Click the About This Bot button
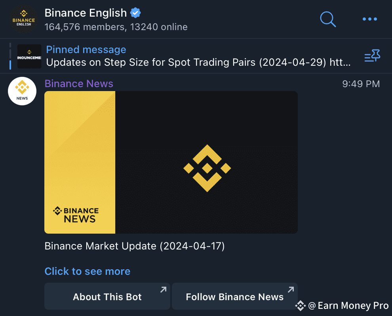The height and width of the screenshot is (316, 392). [107, 297]
